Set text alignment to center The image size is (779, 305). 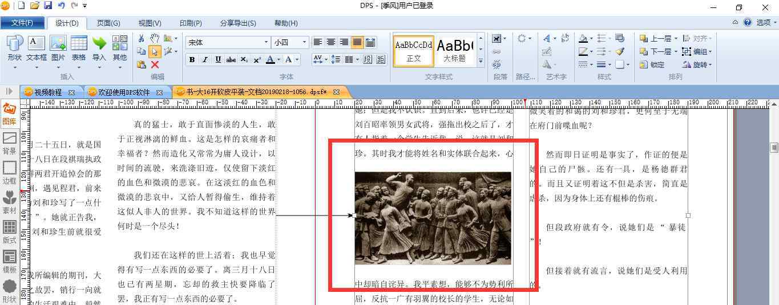[331, 42]
